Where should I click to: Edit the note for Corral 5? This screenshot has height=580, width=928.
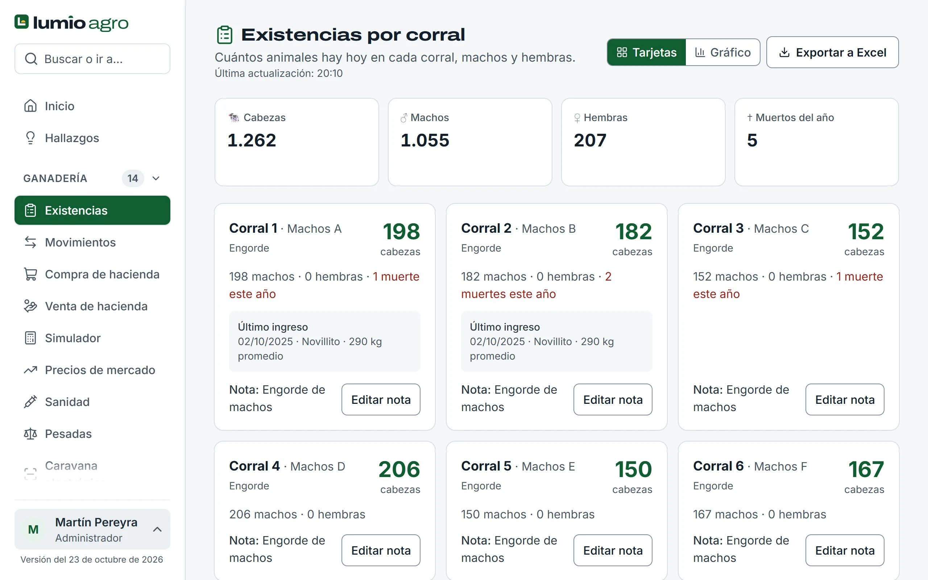pos(613,550)
